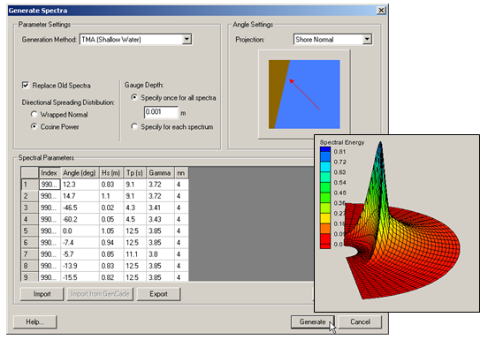Viewport: 488px width, 340px height.
Task: Click the cyan 0.63 legend color swatch
Action: [325, 167]
